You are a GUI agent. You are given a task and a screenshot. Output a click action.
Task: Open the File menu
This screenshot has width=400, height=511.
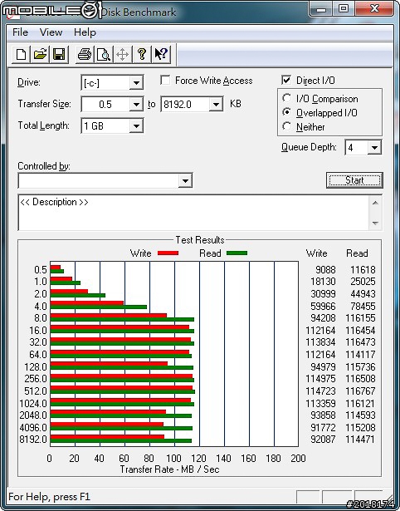[x=20, y=32]
